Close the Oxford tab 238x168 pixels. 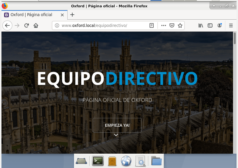[x=62, y=15]
